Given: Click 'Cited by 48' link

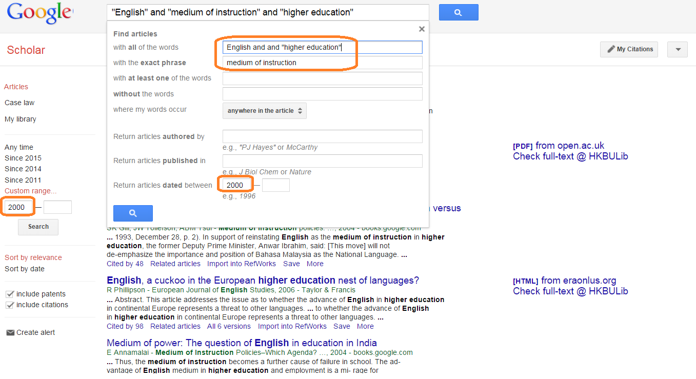Looking at the screenshot, I should coord(125,264).
